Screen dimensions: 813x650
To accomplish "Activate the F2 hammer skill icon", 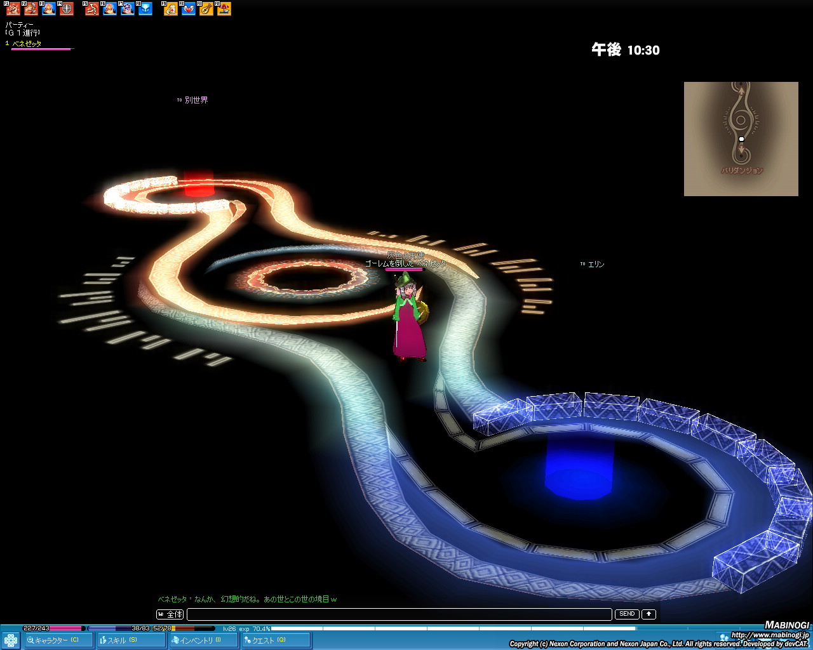I will (30, 9).
